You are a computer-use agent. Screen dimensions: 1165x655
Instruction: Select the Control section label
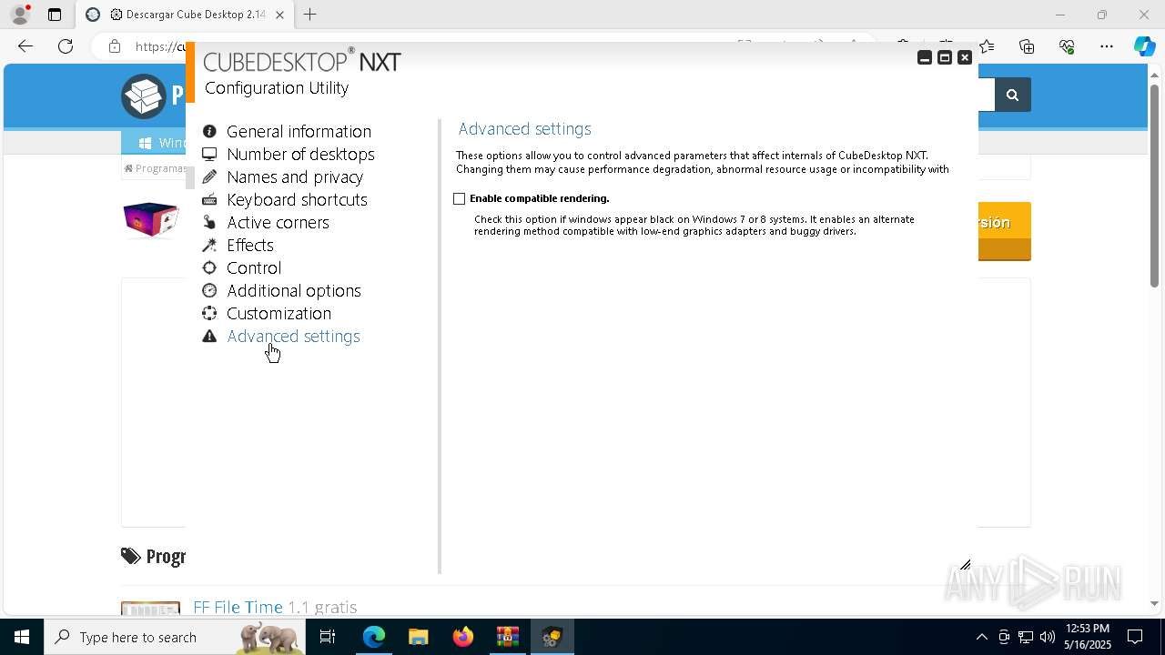click(254, 267)
